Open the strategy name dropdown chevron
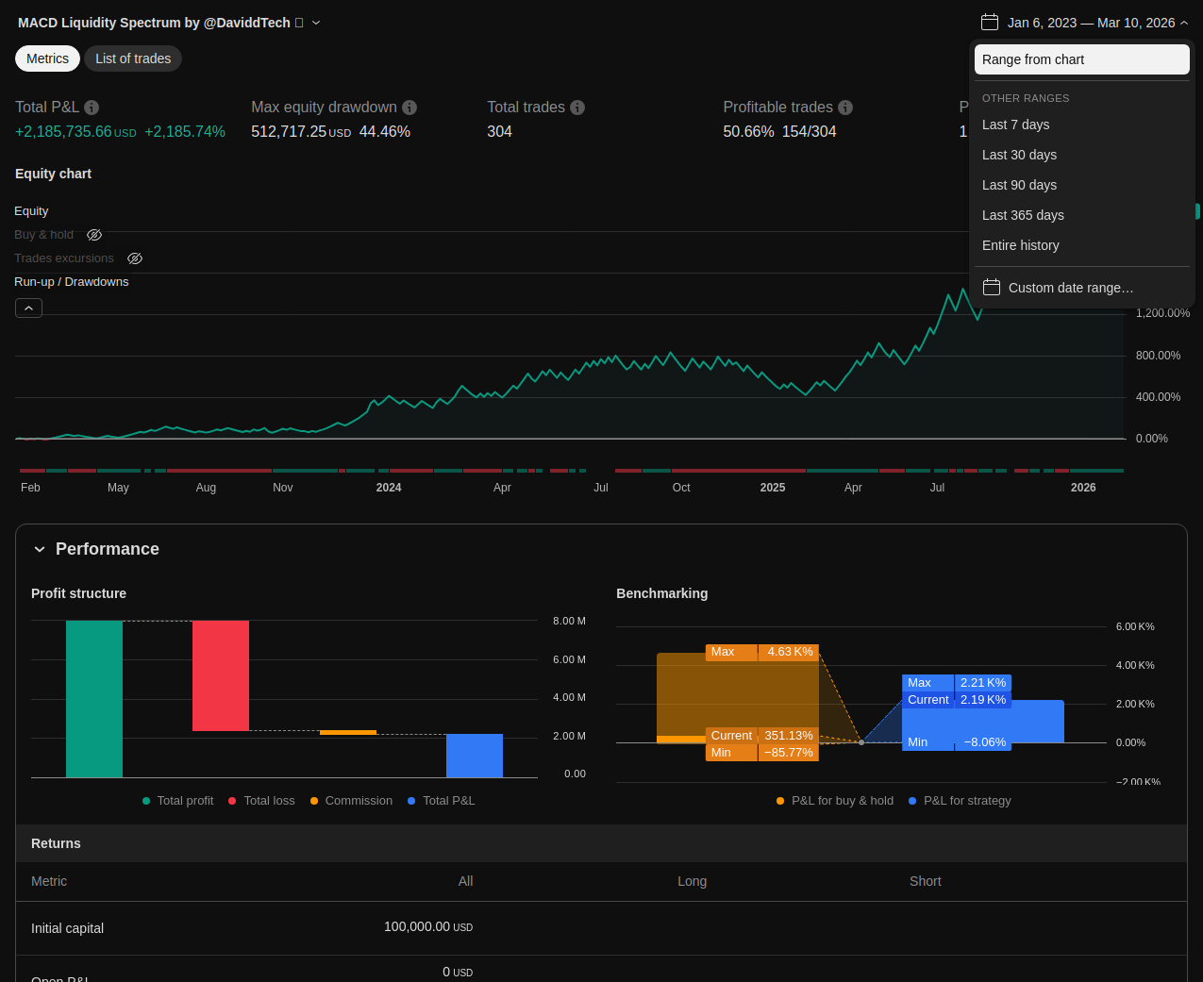 pos(316,23)
